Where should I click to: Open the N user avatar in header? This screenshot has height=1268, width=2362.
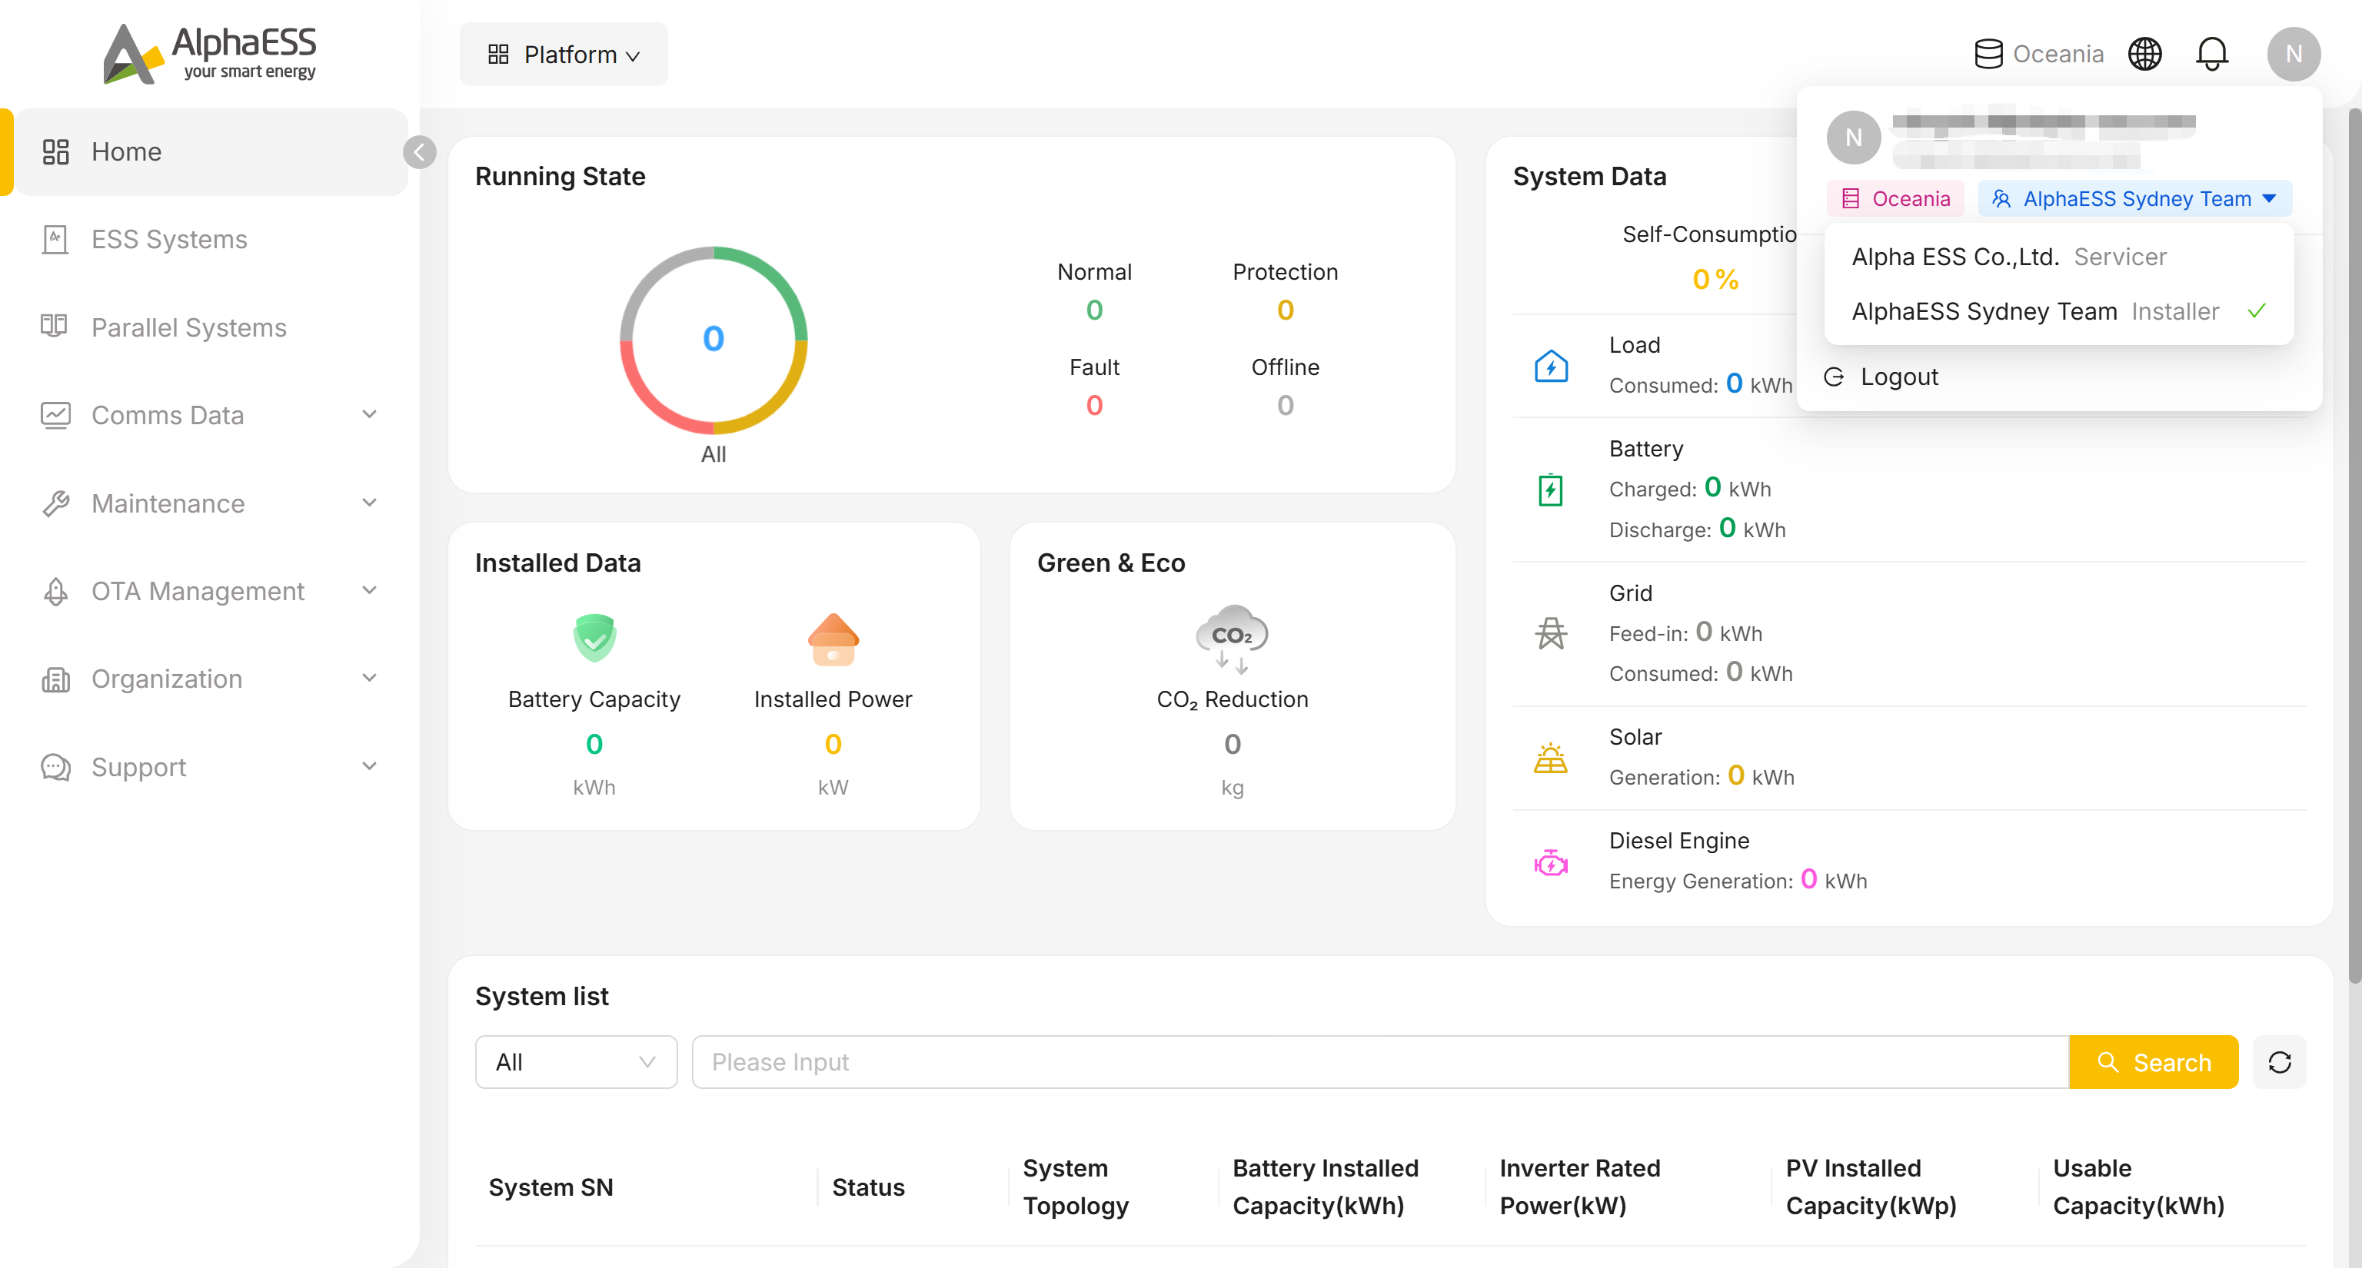(x=2292, y=54)
